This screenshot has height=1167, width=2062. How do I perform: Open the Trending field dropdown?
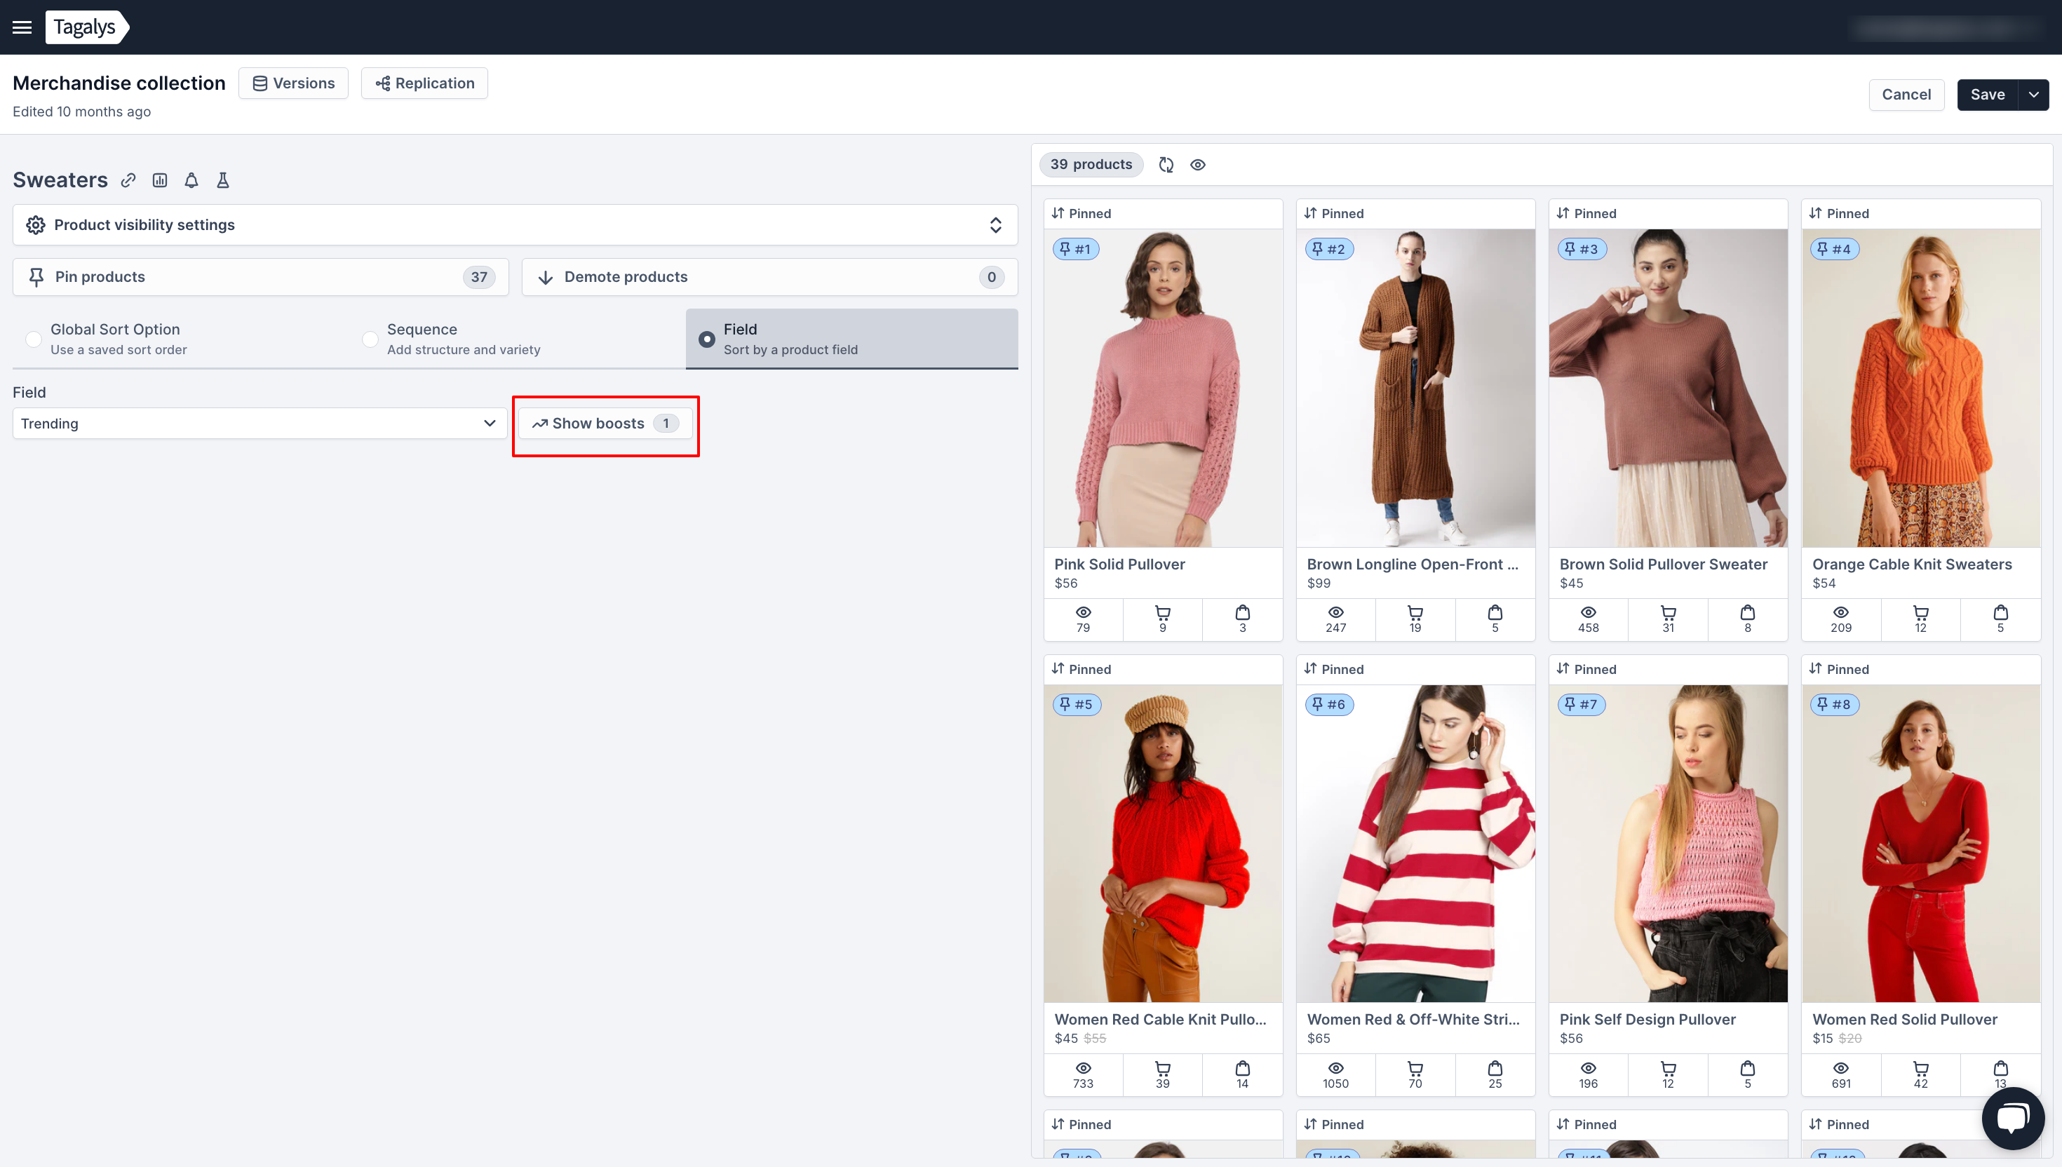(x=260, y=423)
